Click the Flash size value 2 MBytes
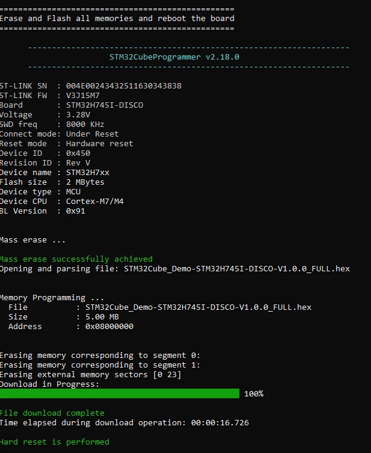Screen dimensions: 371x453 [x=85, y=182]
